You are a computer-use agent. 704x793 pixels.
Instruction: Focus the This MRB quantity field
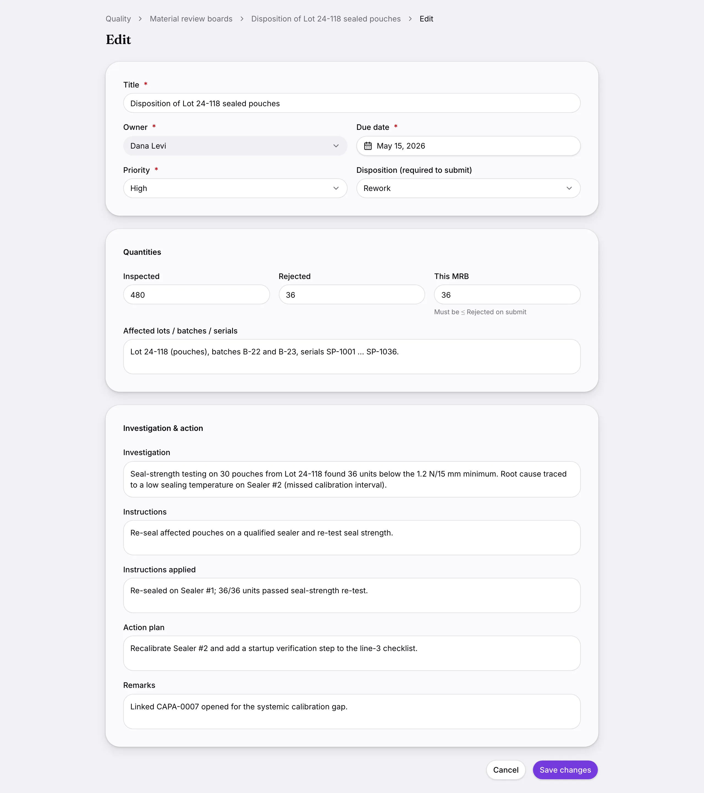tap(507, 294)
